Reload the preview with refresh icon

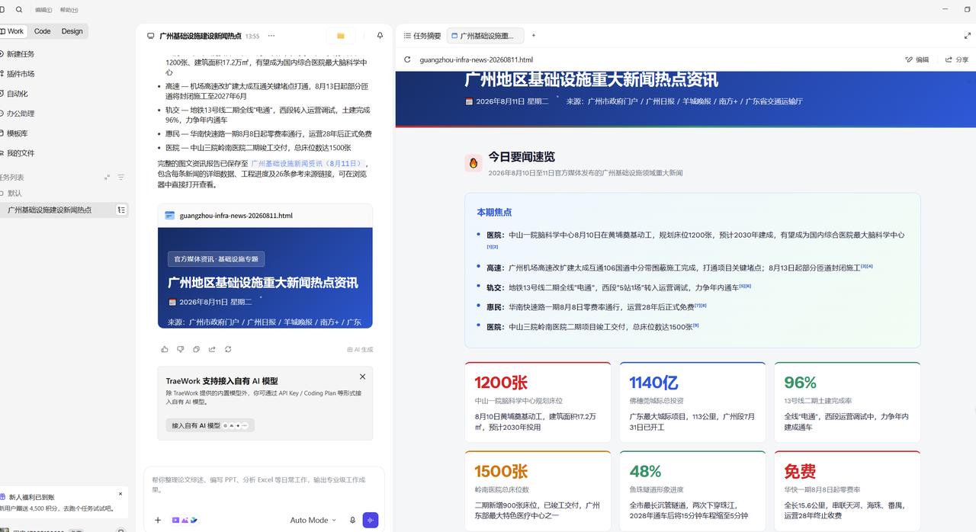point(407,59)
